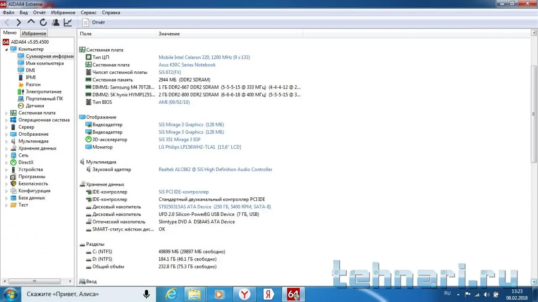Click the Программы tree icon
538x302 pixels.
point(13,176)
